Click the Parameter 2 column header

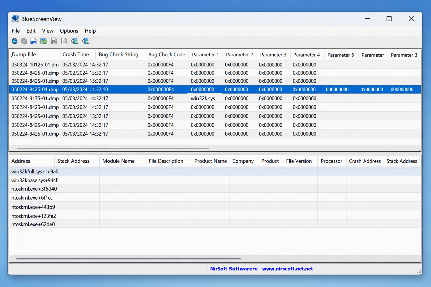coord(240,55)
